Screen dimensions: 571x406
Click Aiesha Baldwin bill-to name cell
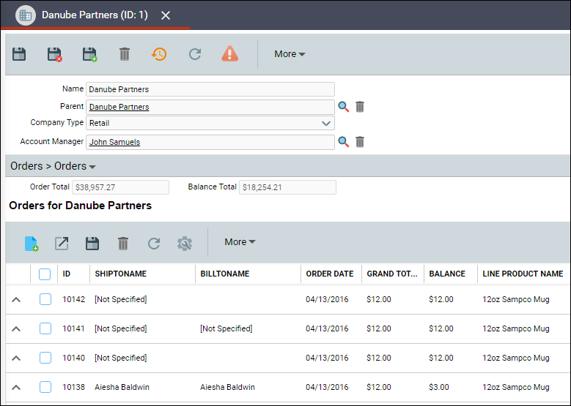[228, 387]
